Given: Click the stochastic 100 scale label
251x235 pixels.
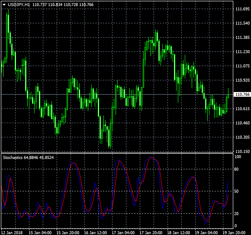Looking at the screenshot, I should pyautogui.click(x=238, y=157).
